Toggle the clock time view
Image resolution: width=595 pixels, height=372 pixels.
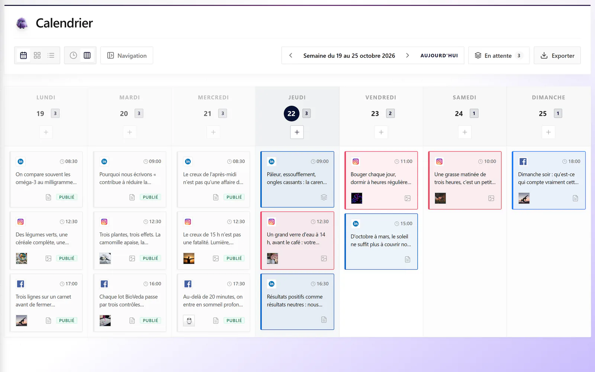(73, 55)
